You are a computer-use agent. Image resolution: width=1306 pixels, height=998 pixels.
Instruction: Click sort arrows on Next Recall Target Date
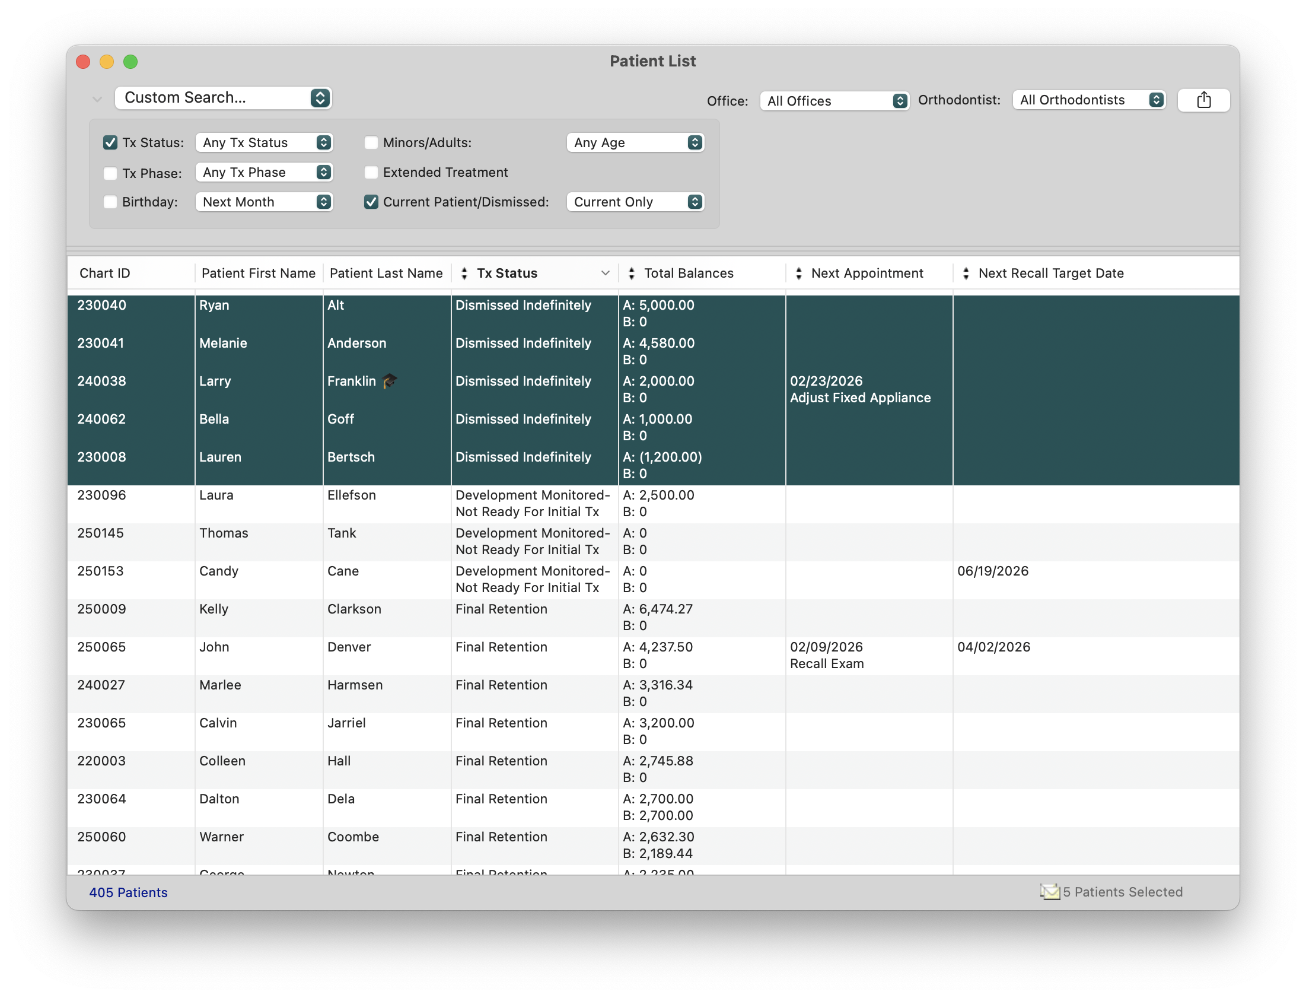(x=966, y=274)
